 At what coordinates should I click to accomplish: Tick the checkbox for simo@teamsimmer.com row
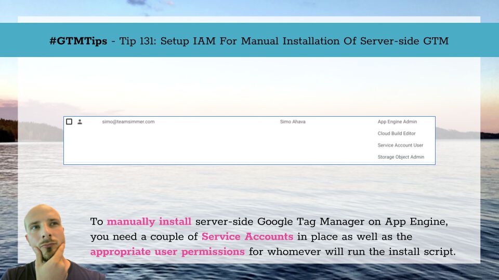(69, 121)
